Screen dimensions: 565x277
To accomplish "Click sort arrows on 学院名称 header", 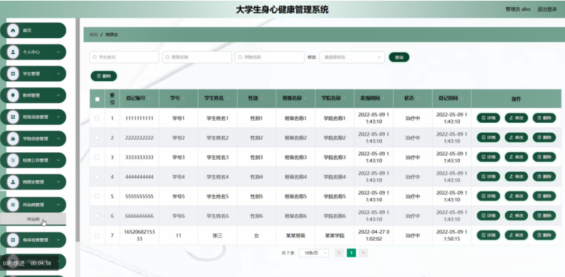I will point(344,98).
